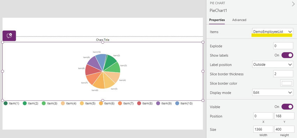The height and width of the screenshot is (138, 297).
Task: Click the Slice border thickness field
Action: click(x=283, y=74)
